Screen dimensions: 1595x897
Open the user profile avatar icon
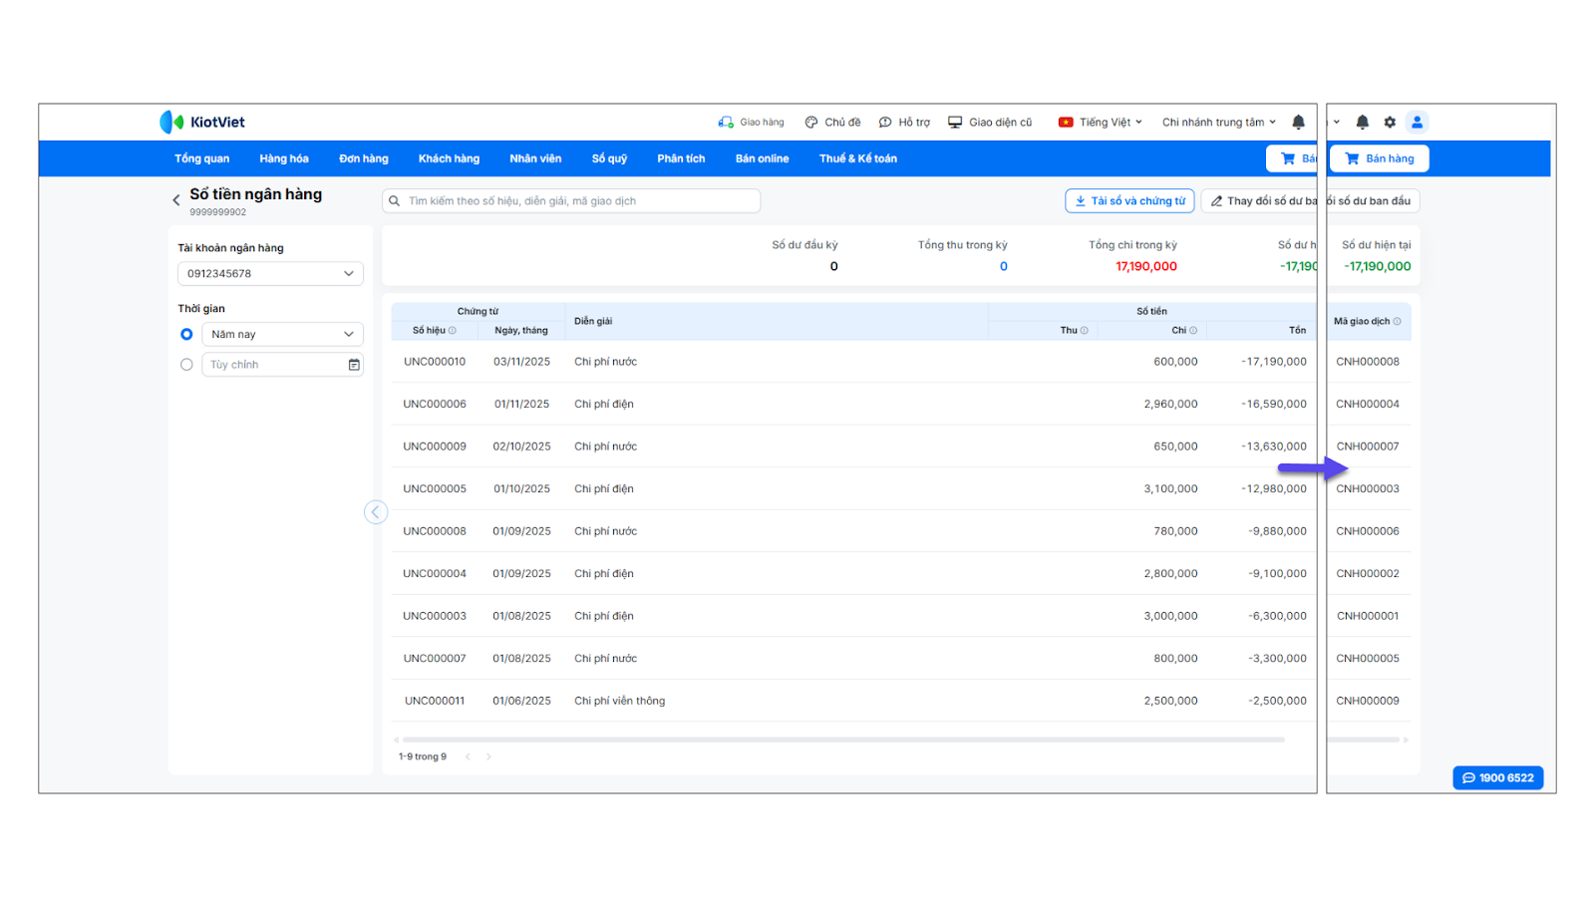click(1417, 123)
